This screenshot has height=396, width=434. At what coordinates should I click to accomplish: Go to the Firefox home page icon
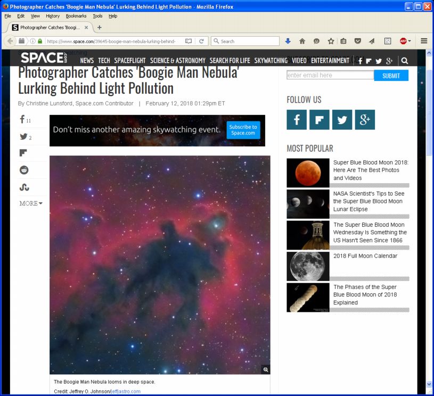coord(302,41)
